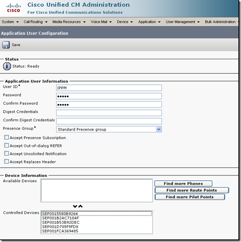Open the User Management menu

[x=183, y=22]
